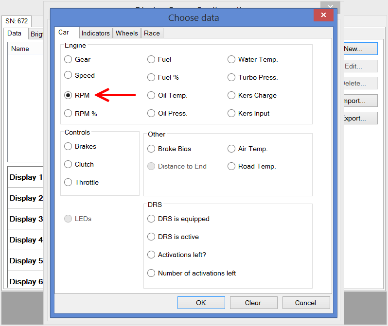
Task: Close the Choose data dialog
Action: tap(323, 15)
